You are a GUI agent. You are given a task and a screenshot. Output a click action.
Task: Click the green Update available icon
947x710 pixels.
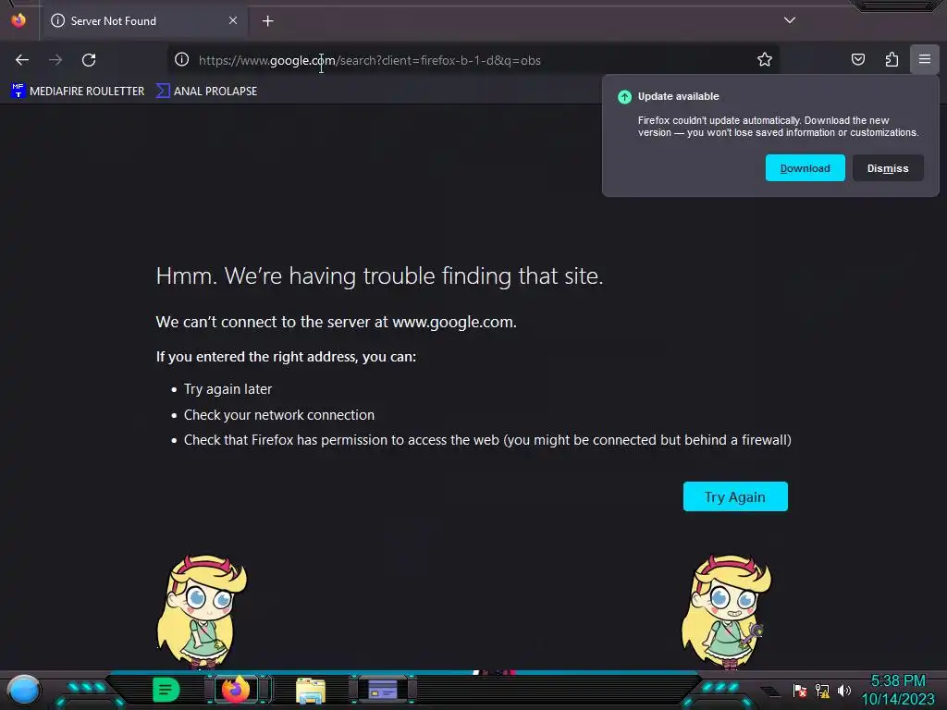point(624,96)
